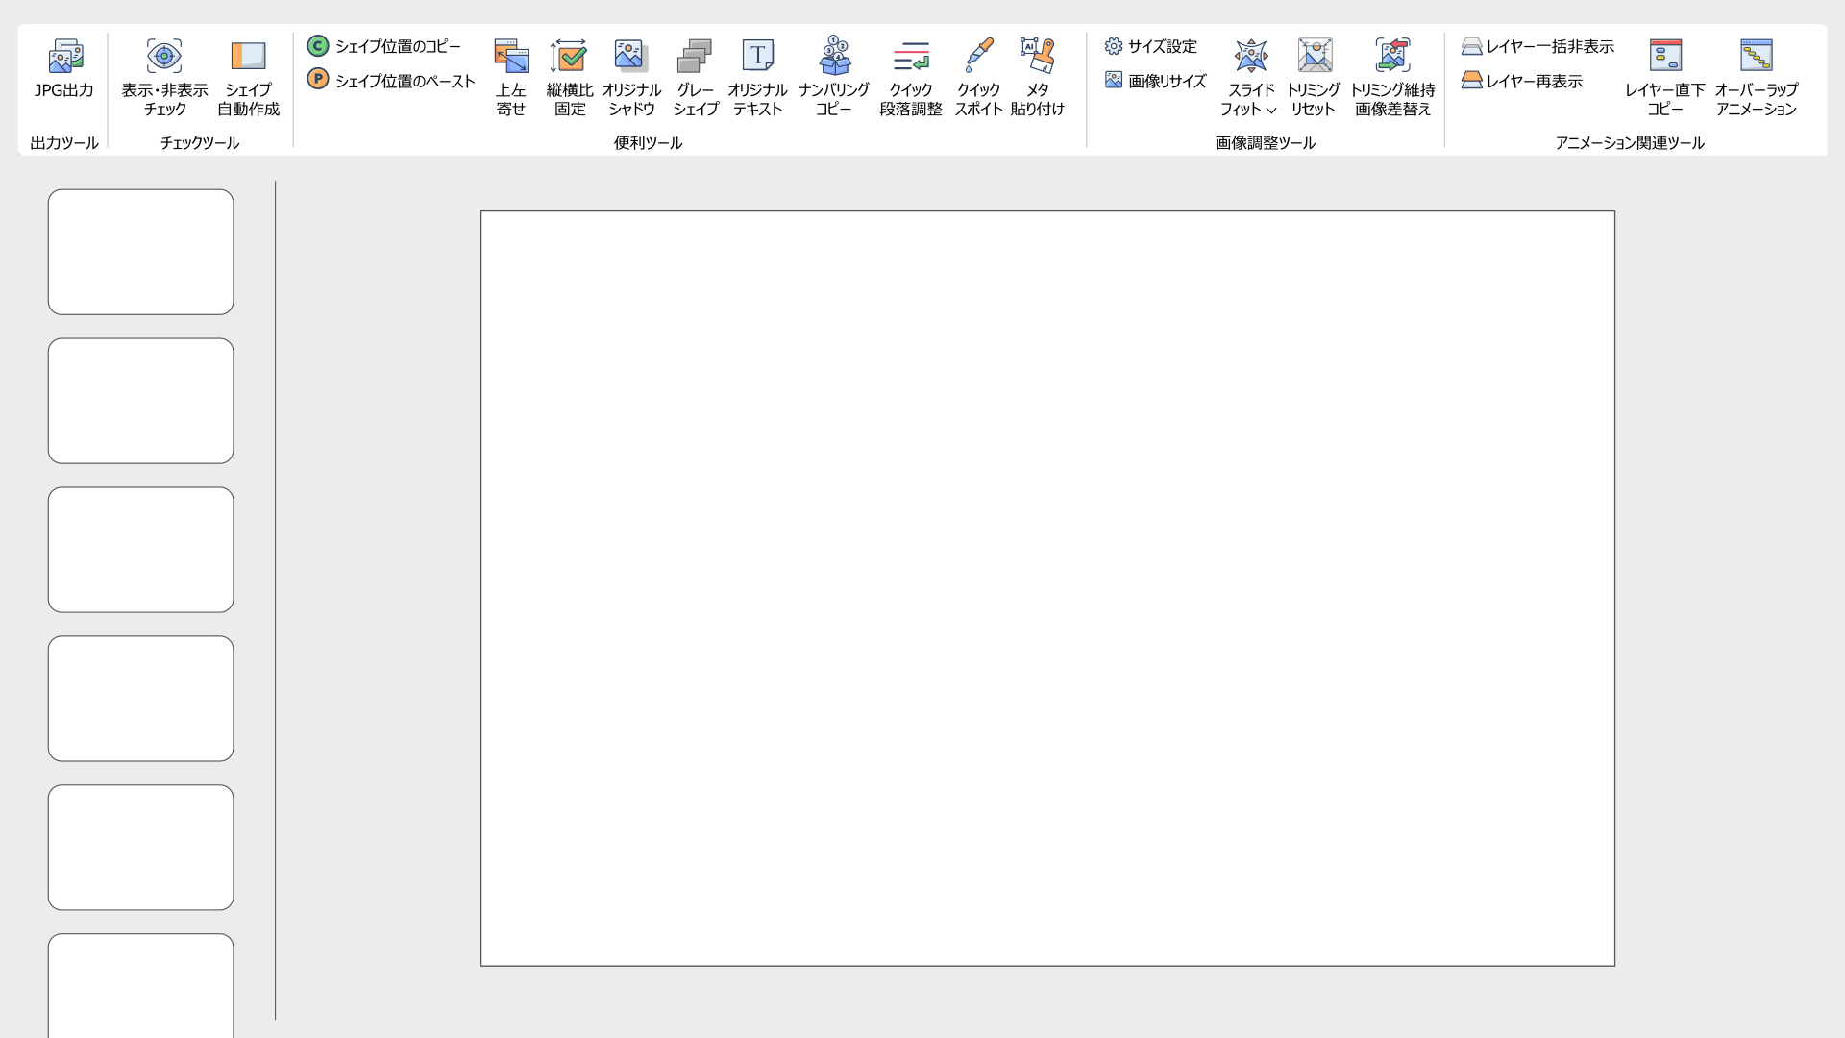Viewport: 1845px width, 1038px height.
Task: Click the JPG出力 export icon
Action: click(64, 58)
